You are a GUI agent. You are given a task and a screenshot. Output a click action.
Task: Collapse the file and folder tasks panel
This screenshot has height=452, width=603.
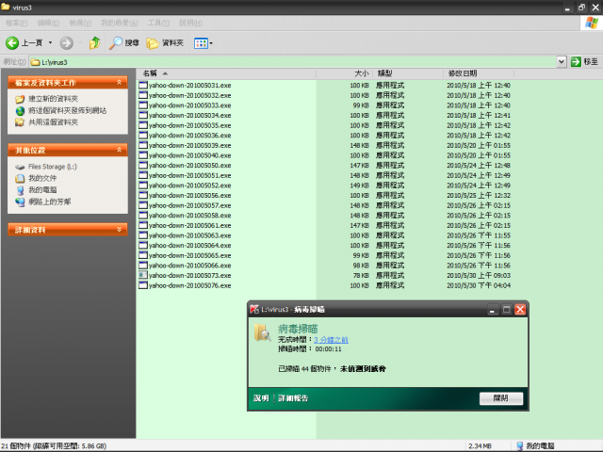120,82
